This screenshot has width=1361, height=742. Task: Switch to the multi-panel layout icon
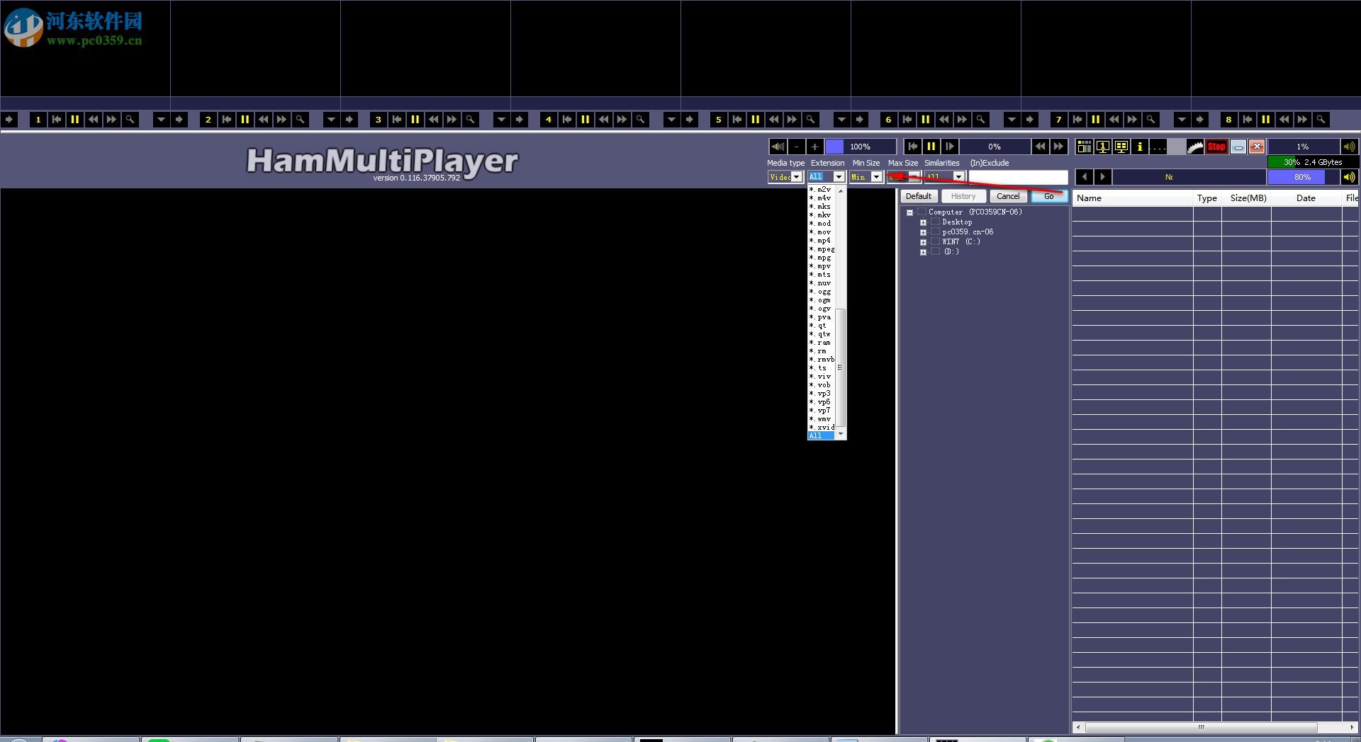[x=1084, y=147]
